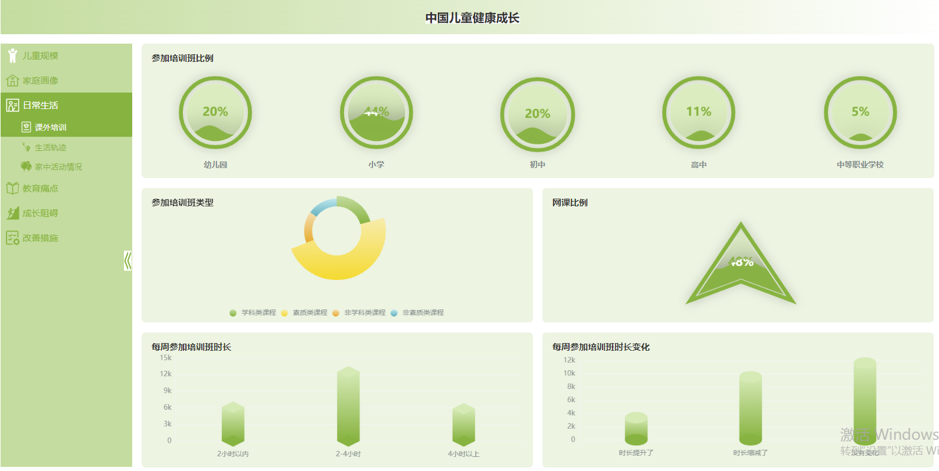
Task: Collapse the sidebar with the double-chevron handle
Action: coord(127,260)
